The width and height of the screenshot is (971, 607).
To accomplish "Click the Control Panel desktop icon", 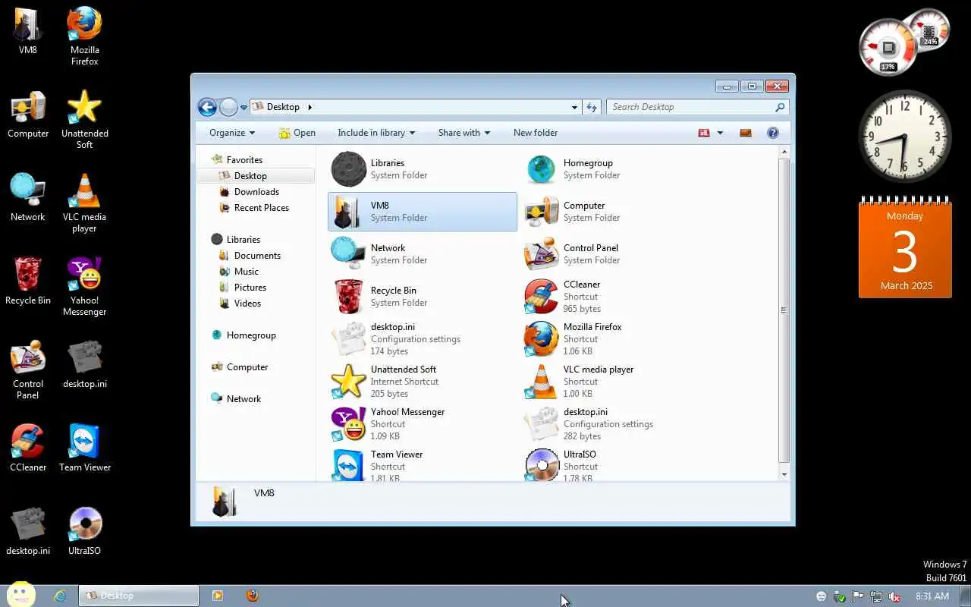I will [x=28, y=369].
